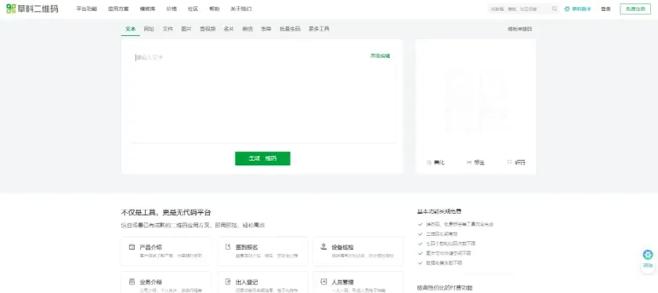Click the green 生成二维码 button
The width and height of the screenshot is (658, 293).
pos(262,159)
